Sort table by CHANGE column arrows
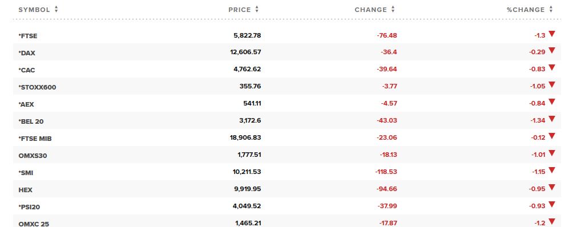 point(393,10)
